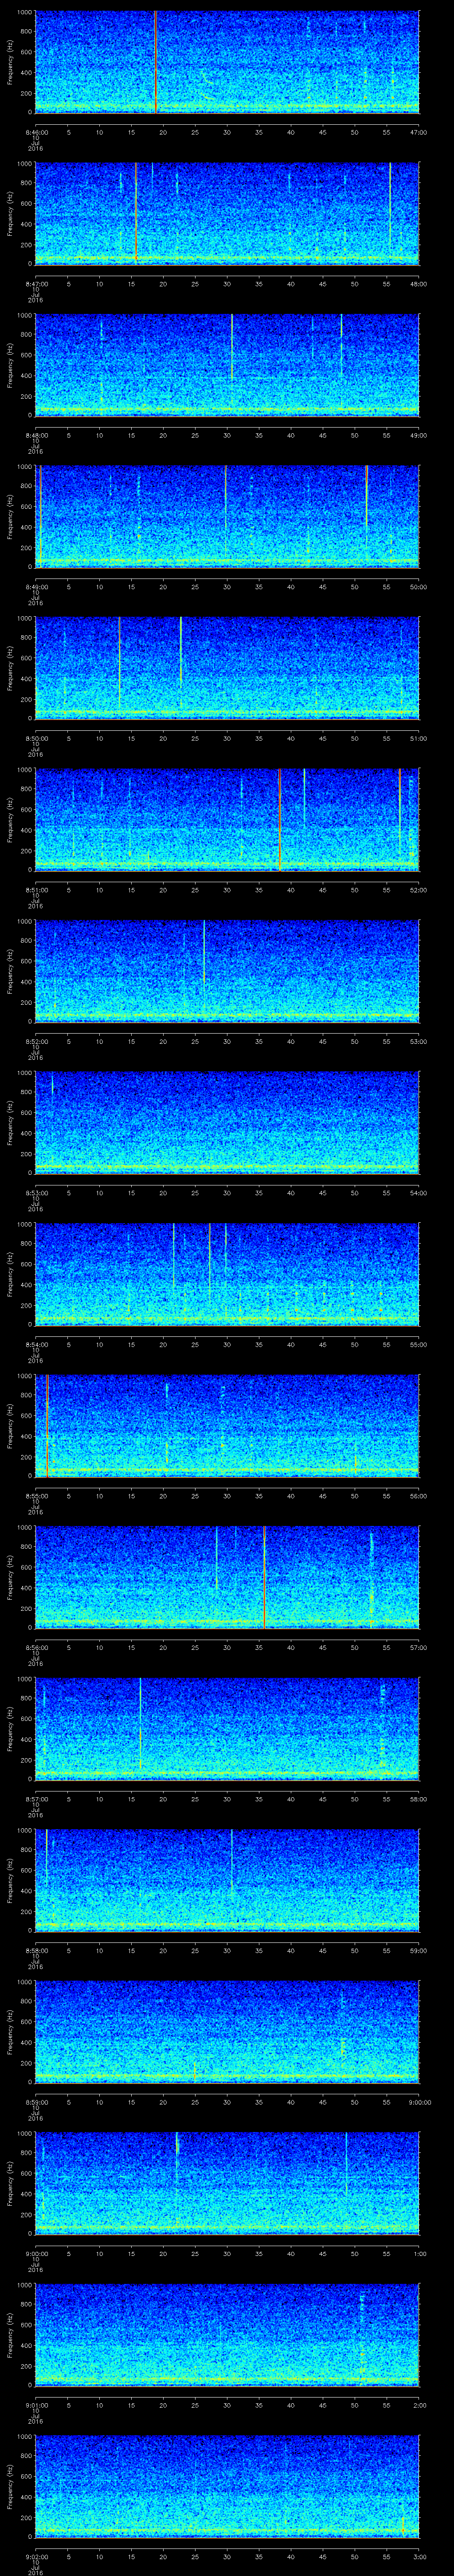
Task: Select the spectrogram panel starting at 8:54:00
Action: [x=227, y=1274]
